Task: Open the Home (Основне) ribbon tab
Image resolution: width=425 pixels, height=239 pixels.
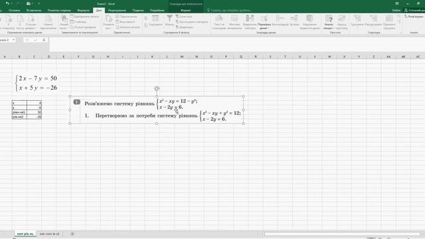Action: [x=14, y=11]
